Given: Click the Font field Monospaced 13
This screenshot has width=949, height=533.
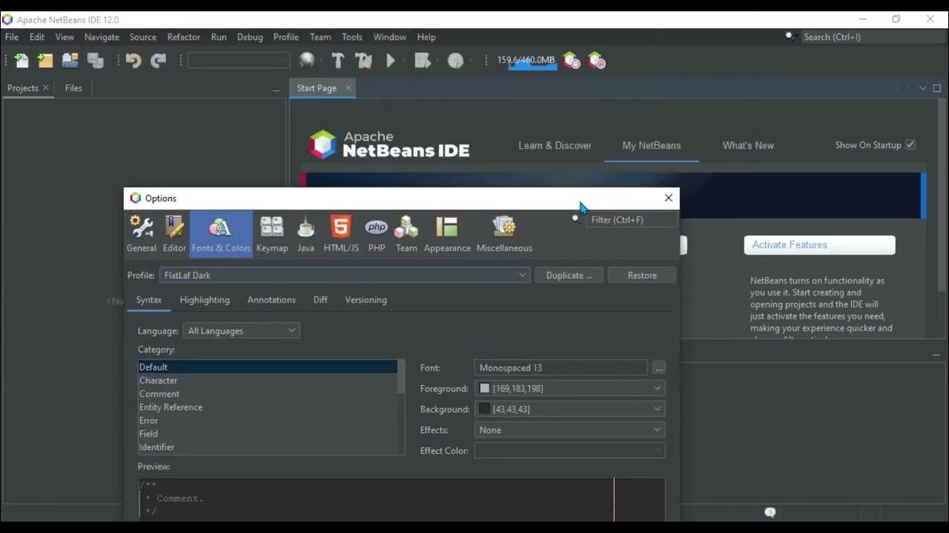Looking at the screenshot, I should pyautogui.click(x=561, y=368).
